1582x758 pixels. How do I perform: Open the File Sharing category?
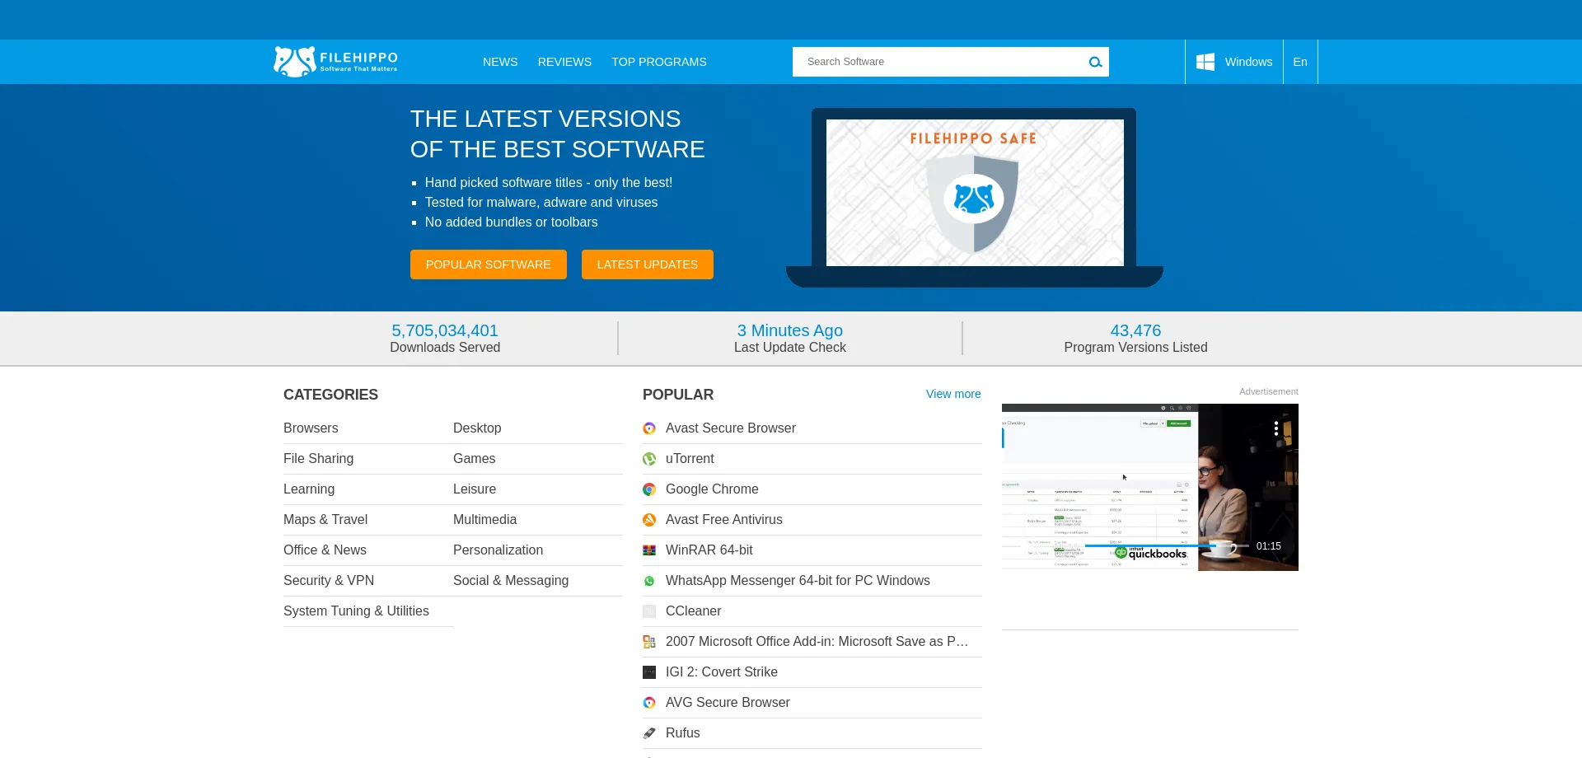pos(318,459)
